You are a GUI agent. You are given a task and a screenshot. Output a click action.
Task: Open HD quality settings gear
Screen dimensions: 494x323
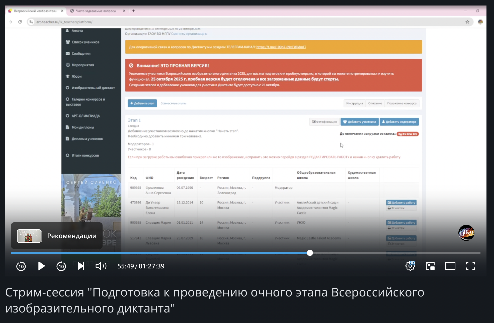pos(410,266)
